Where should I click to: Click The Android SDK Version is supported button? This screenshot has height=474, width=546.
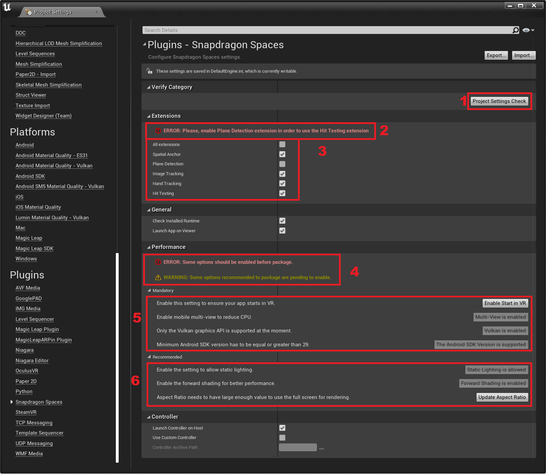[481, 345]
